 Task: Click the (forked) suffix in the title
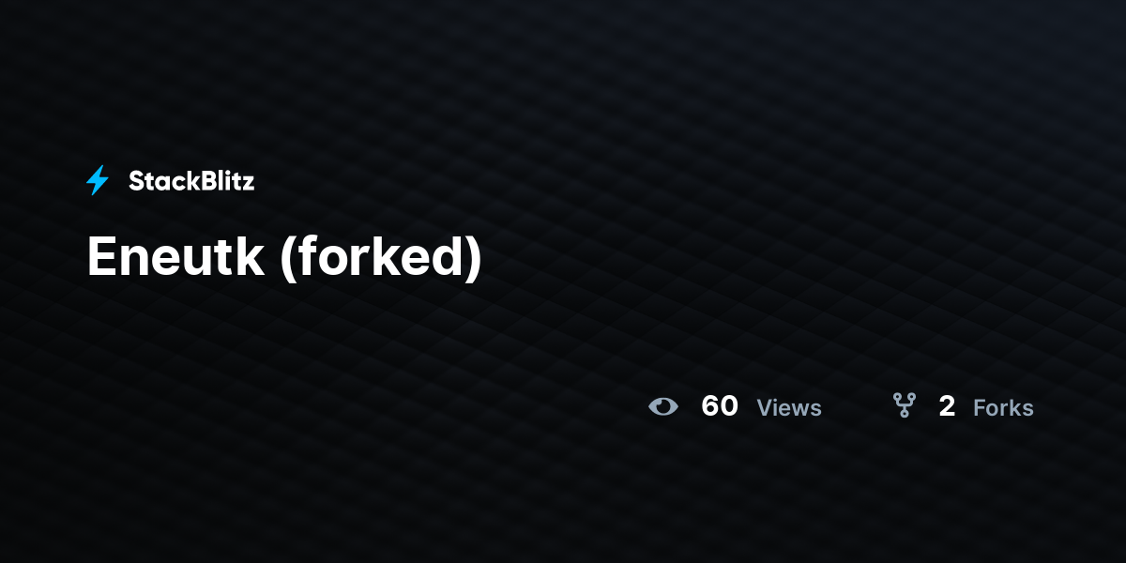(x=381, y=256)
